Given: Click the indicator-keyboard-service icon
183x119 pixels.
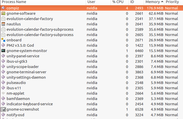Looking at the screenshot, I should point(3,104).
